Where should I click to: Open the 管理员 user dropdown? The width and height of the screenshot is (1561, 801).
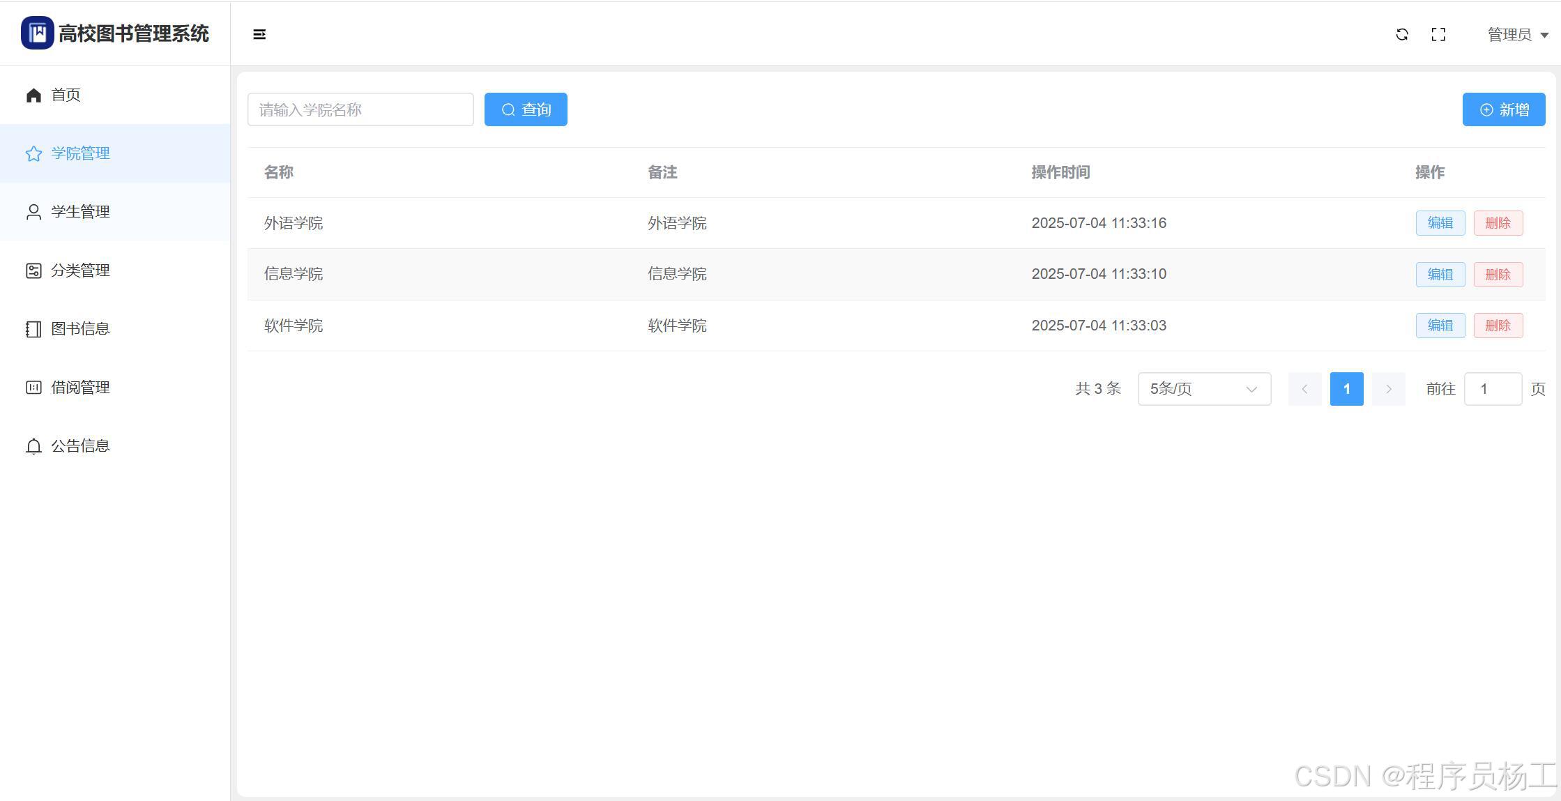click(x=1517, y=34)
